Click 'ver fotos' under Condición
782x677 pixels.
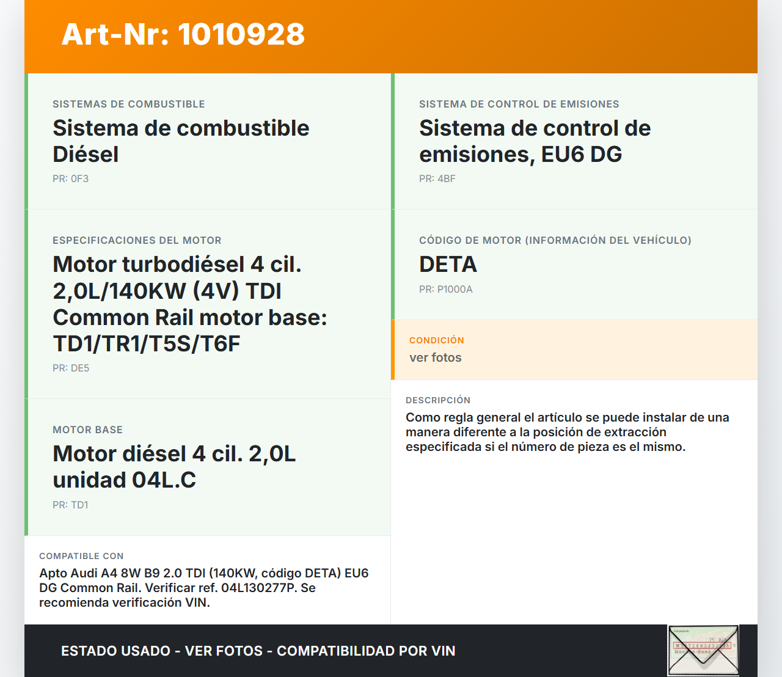click(x=436, y=357)
